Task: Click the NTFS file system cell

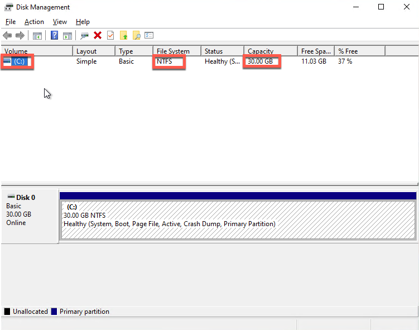Action: (165, 61)
